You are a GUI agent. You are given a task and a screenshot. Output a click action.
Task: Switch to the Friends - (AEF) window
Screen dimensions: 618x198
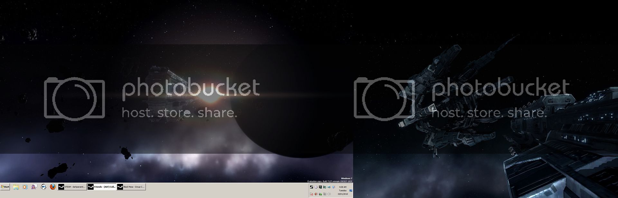pos(101,187)
